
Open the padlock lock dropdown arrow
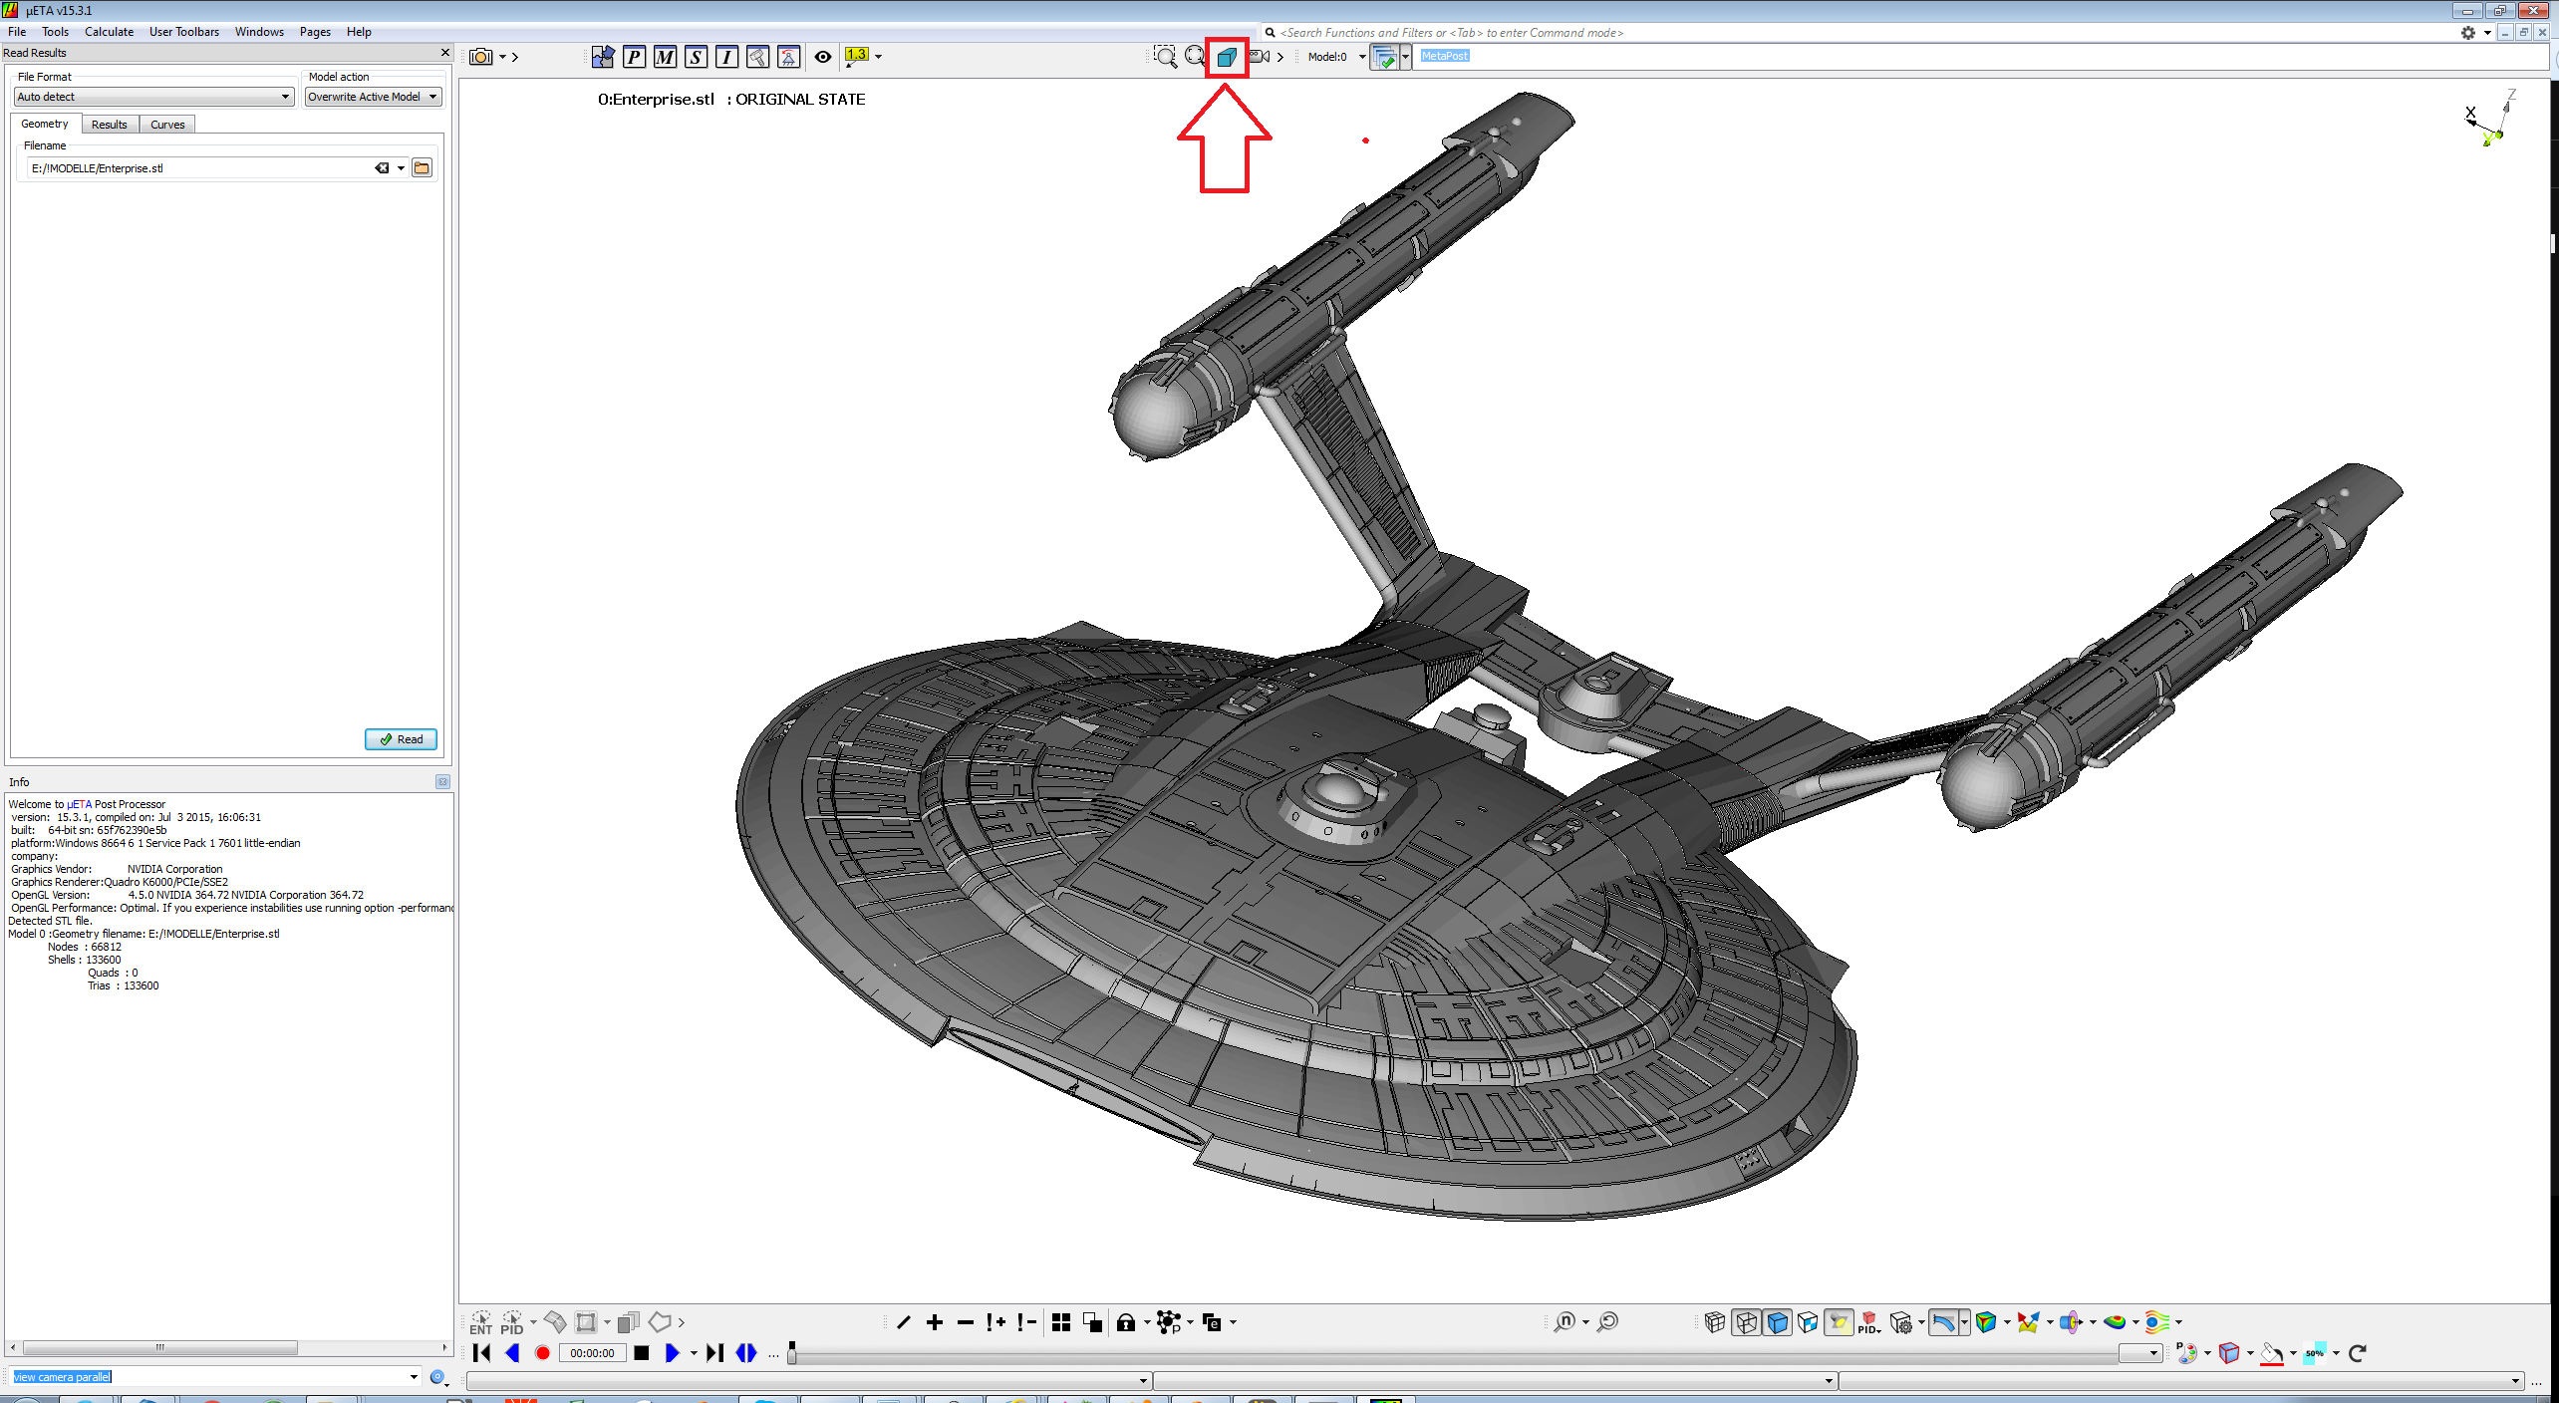tap(1147, 1322)
